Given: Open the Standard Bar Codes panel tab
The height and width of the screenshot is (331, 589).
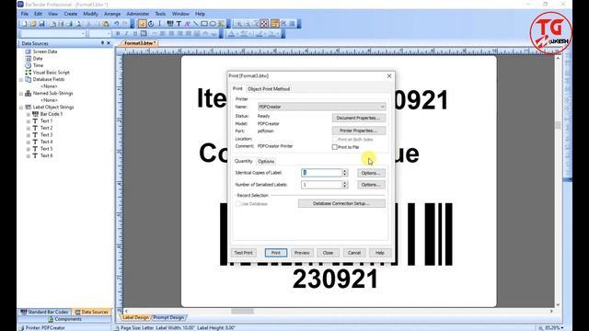Looking at the screenshot, I should click(x=45, y=312).
